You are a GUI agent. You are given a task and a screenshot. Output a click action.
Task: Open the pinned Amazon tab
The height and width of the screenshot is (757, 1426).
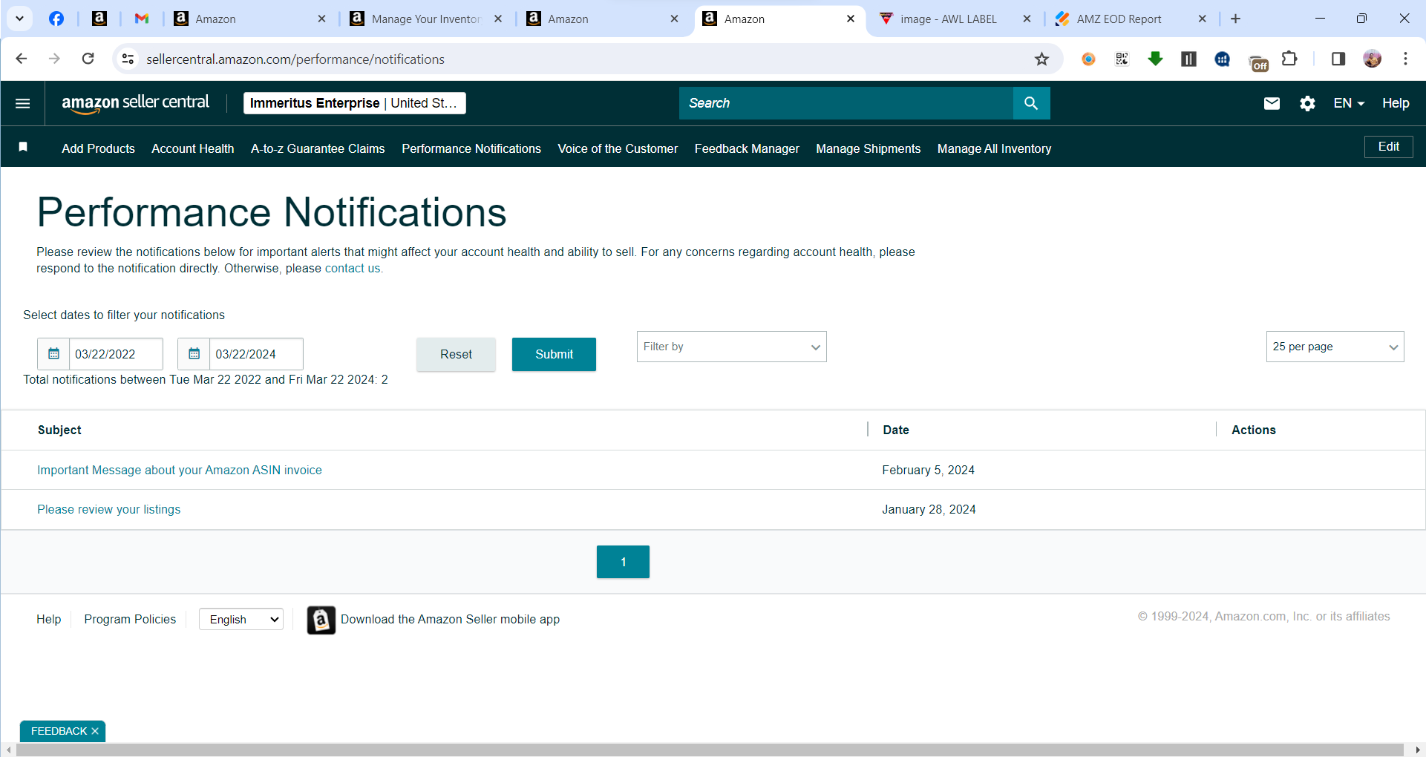[x=99, y=19]
